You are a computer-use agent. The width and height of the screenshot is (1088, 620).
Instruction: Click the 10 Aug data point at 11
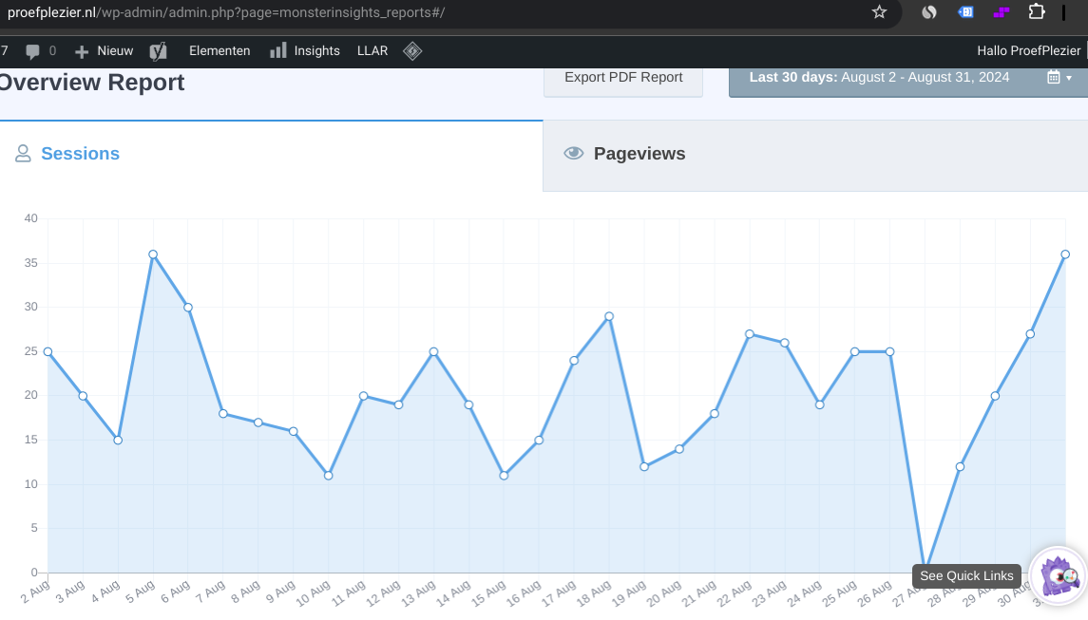coord(328,476)
